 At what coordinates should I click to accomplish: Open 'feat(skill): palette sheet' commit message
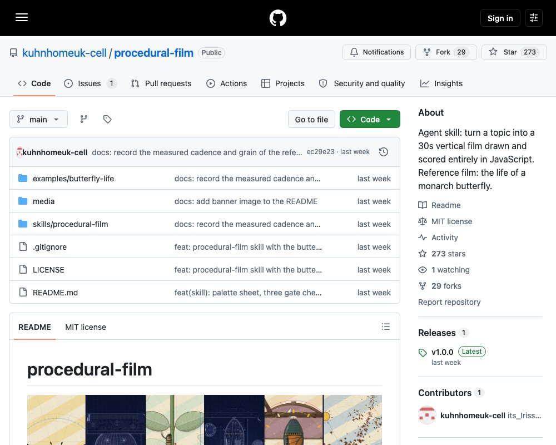pos(248,293)
